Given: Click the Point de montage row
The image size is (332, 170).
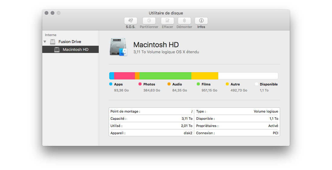Looking at the screenshot, I should click(x=152, y=111).
